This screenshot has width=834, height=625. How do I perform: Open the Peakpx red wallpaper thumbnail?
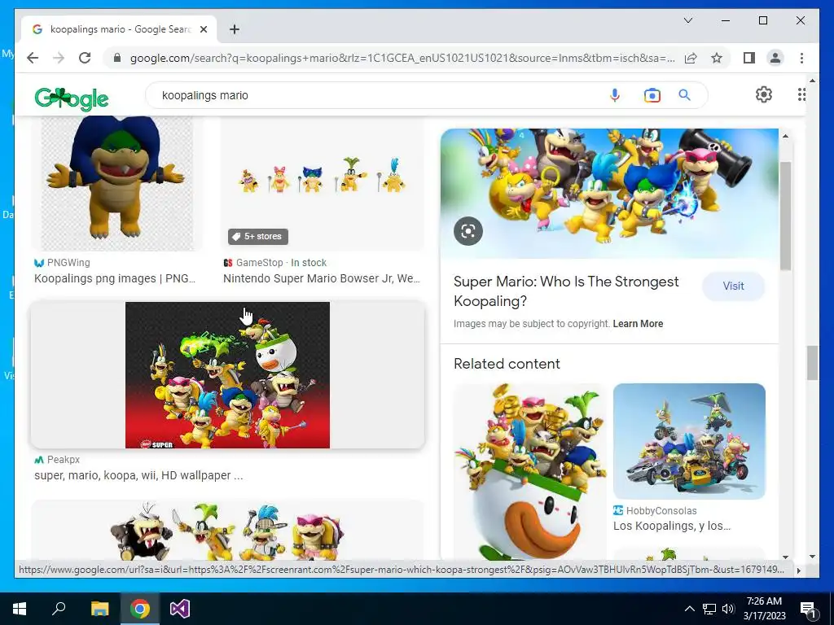pyautogui.click(x=228, y=374)
